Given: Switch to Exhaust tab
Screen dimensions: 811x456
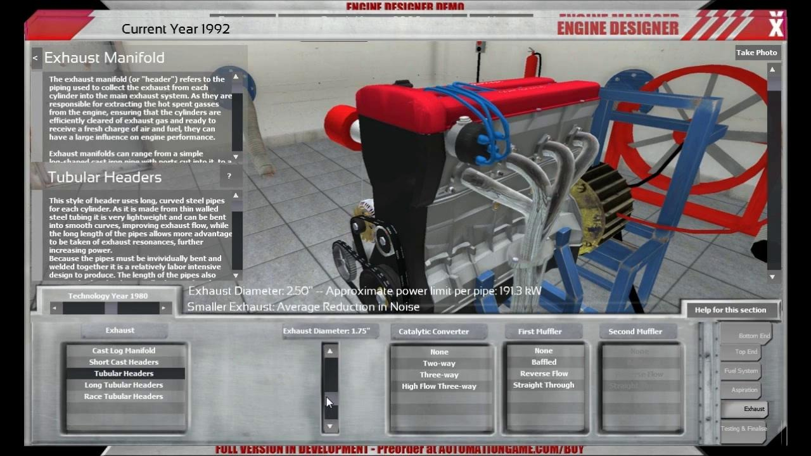Looking at the screenshot, I should (745, 408).
